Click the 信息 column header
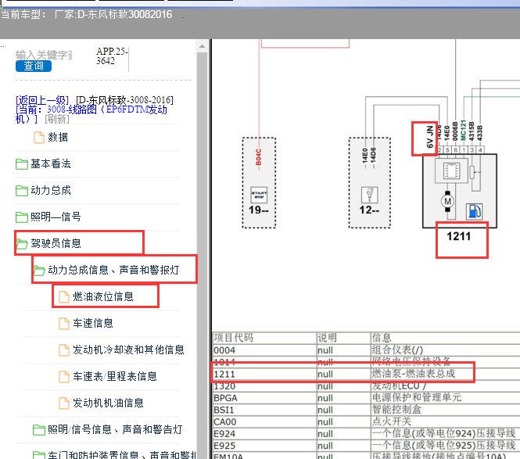 (382, 338)
